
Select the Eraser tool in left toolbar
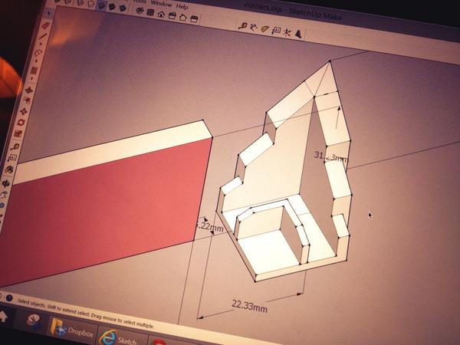(46, 25)
